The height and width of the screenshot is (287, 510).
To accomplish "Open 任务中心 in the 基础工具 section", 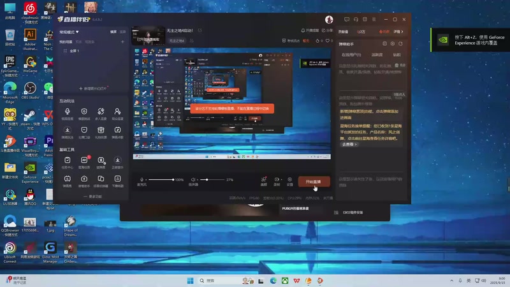I will 68,163.
